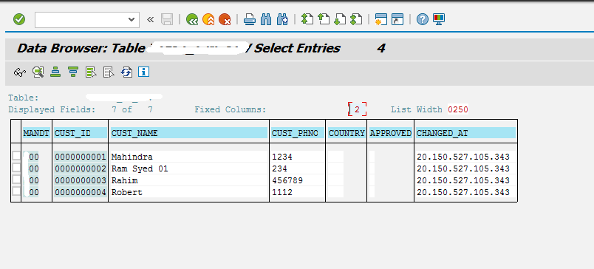Open the command field dropdown arrow

(132, 20)
